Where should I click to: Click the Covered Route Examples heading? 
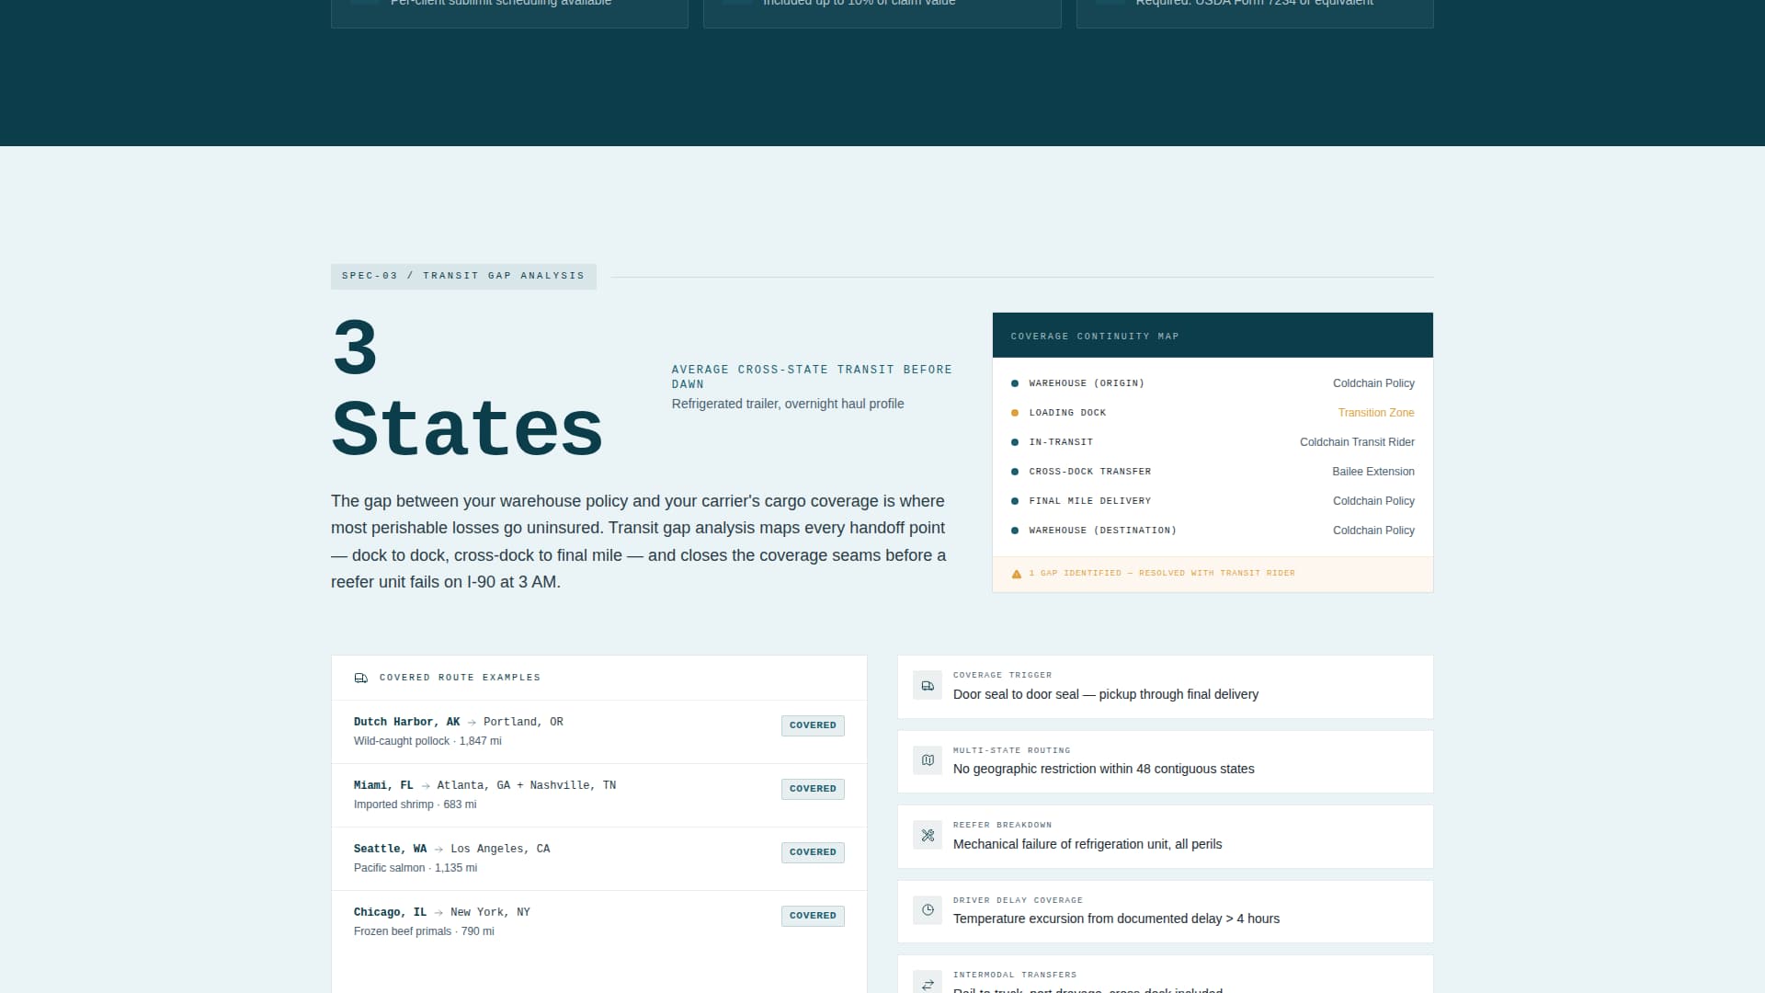(460, 678)
